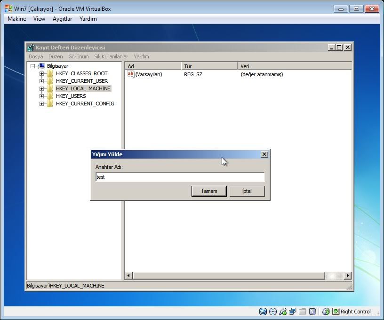
Task: Click the mouse integration status icon
Action: tap(326, 312)
